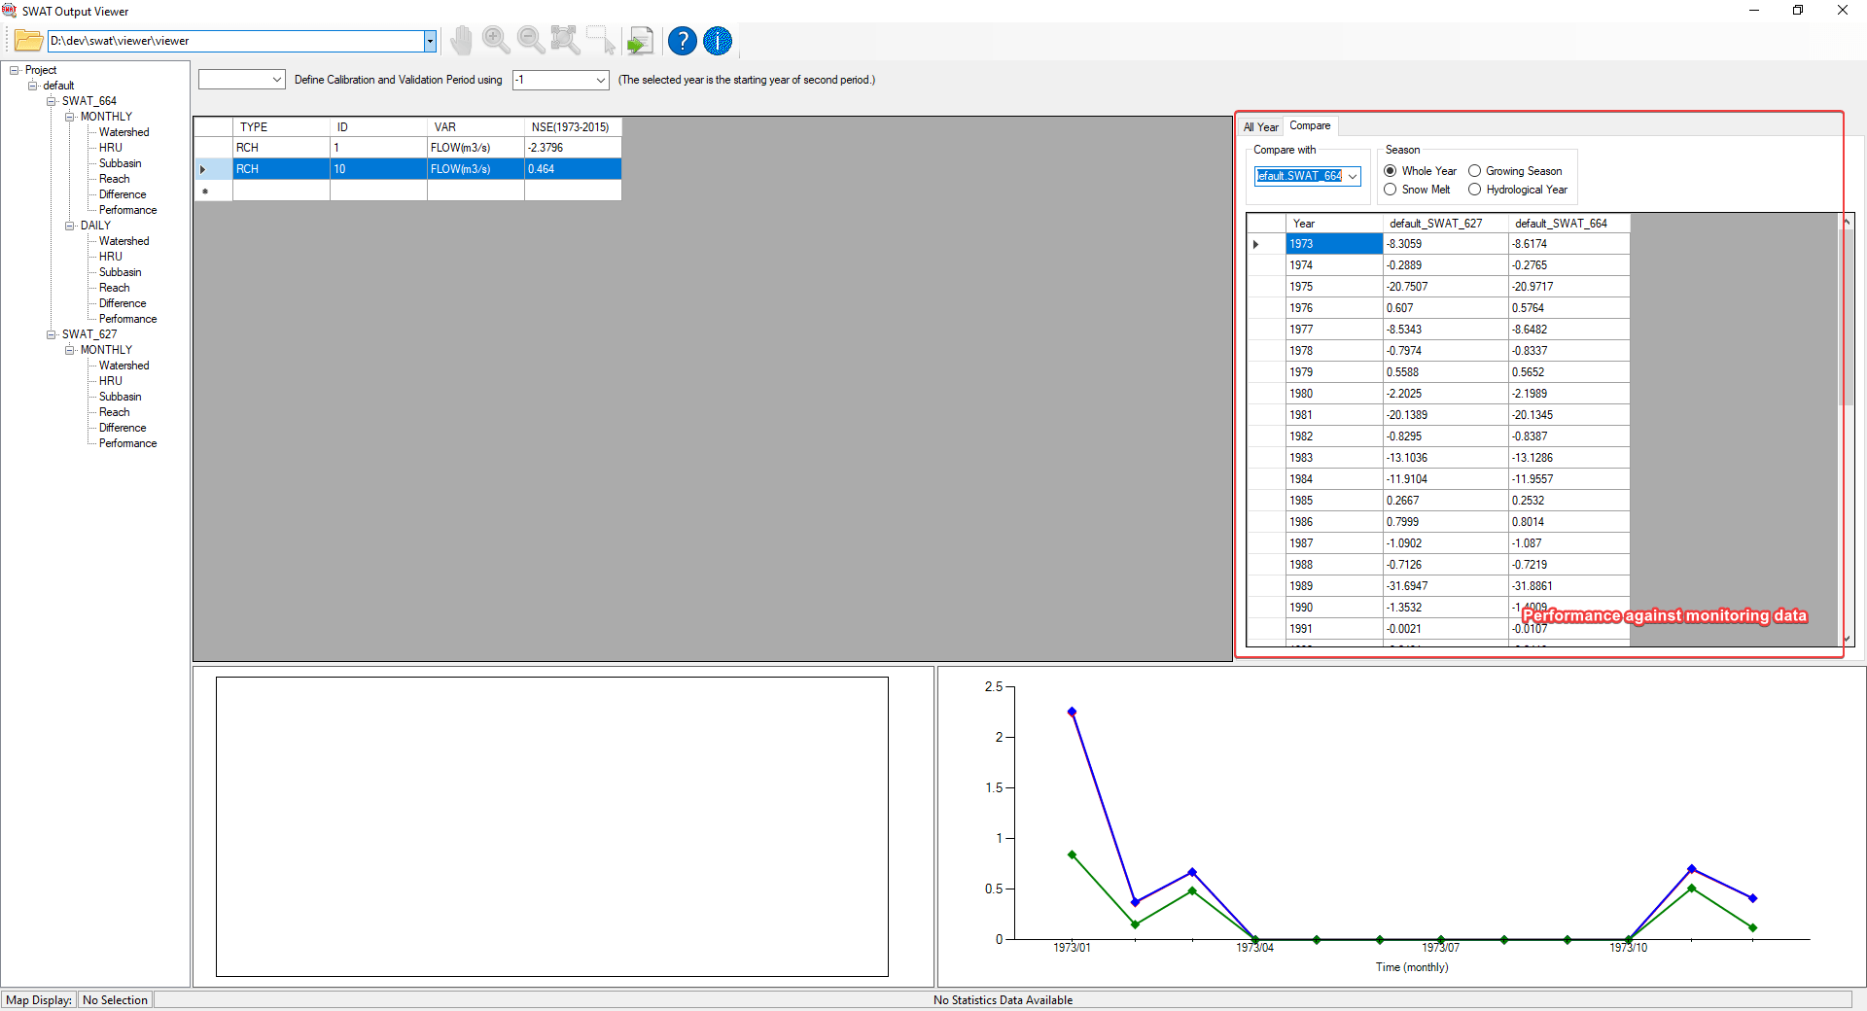This screenshot has height=1011, width=1867.
Task: Click the NSE value -2.3796
Action: 573,148
